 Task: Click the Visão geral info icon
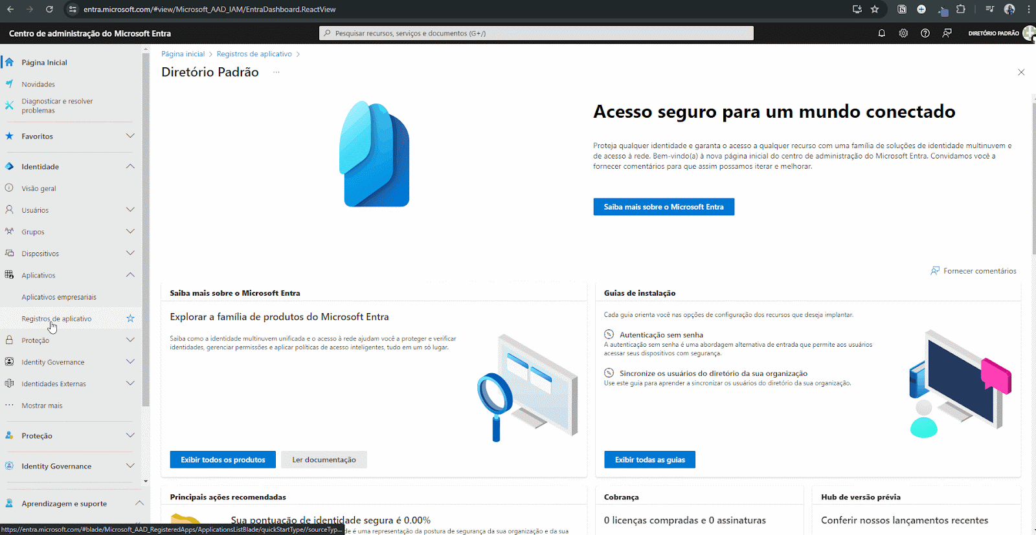[9, 188]
